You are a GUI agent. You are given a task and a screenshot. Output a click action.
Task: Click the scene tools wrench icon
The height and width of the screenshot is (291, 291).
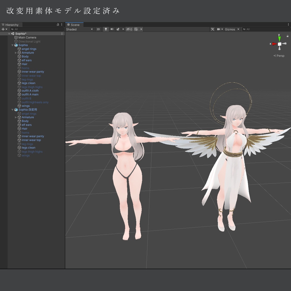click(x=213, y=29)
